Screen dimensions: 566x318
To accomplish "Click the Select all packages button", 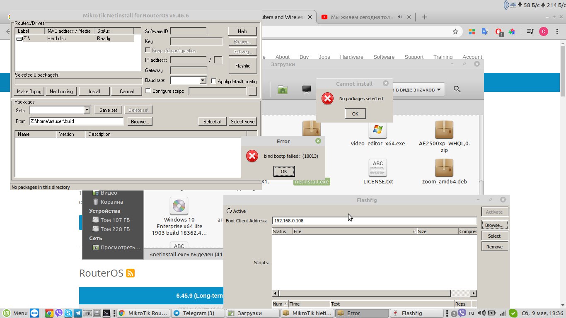I will point(213,121).
